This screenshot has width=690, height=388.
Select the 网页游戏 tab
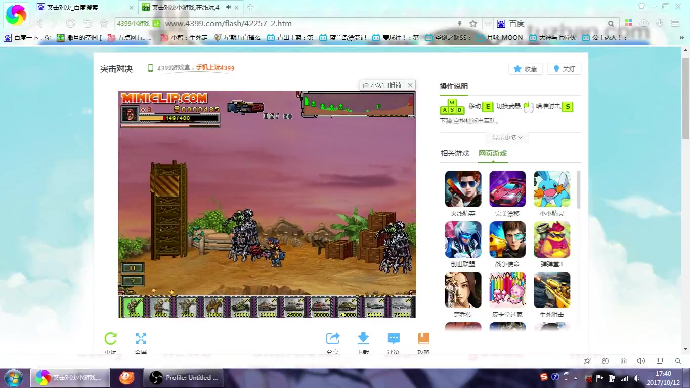492,153
